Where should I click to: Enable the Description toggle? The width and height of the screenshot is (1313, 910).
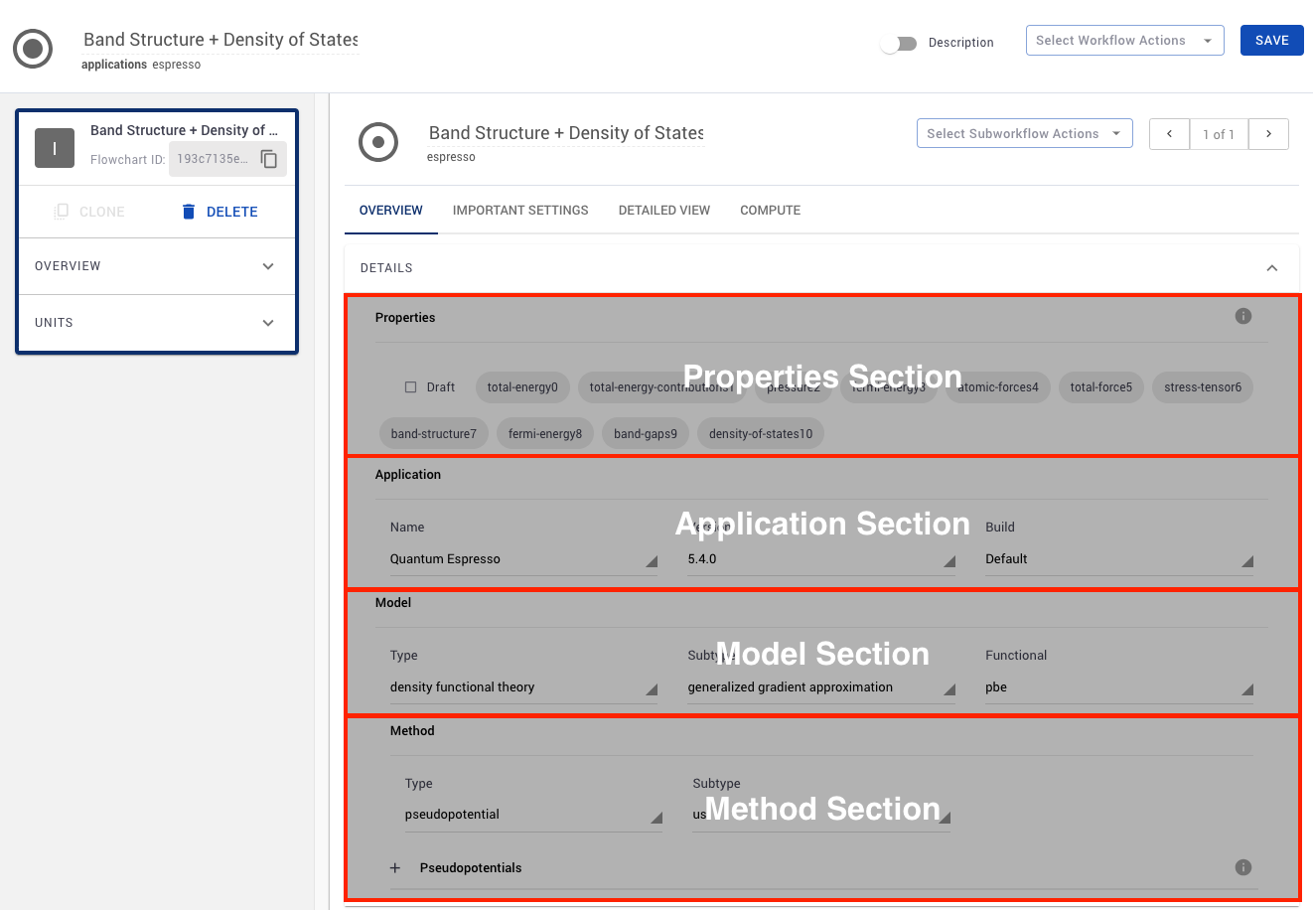(x=899, y=44)
